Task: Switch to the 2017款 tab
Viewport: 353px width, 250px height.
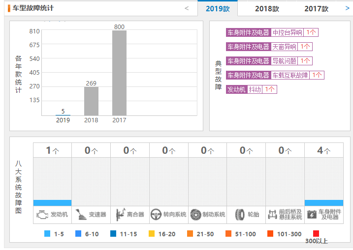Action: coord(316,8)
